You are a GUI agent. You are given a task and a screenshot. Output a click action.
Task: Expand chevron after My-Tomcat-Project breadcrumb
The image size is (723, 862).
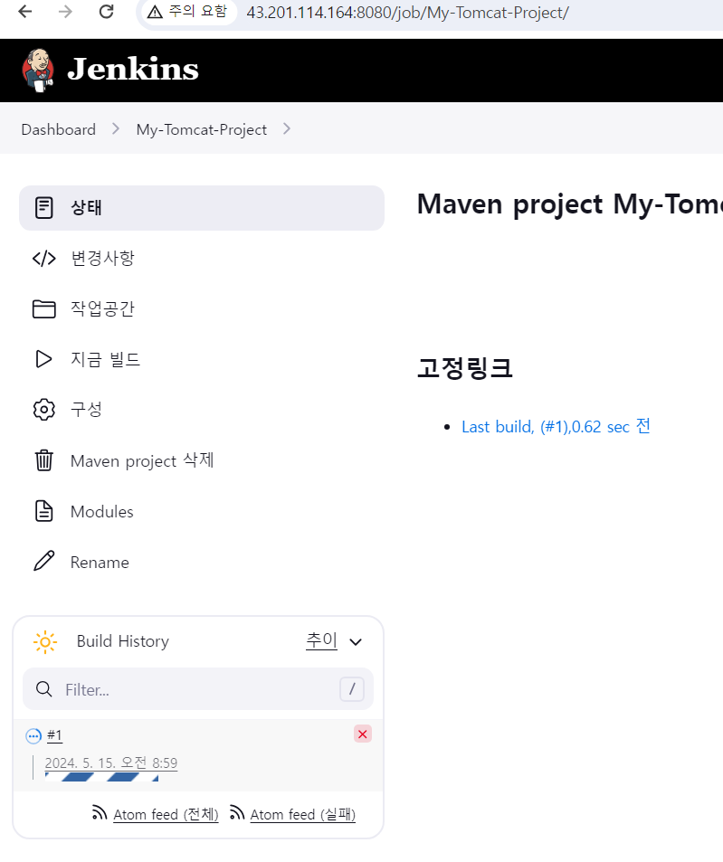(x=287, y=128)
